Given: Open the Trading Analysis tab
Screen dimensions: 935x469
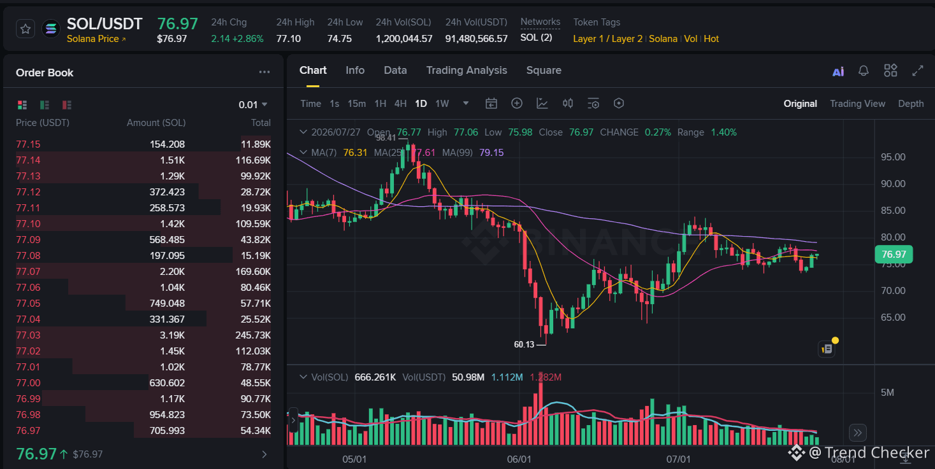Looking at the screenshot, I should tap(467, 71).
